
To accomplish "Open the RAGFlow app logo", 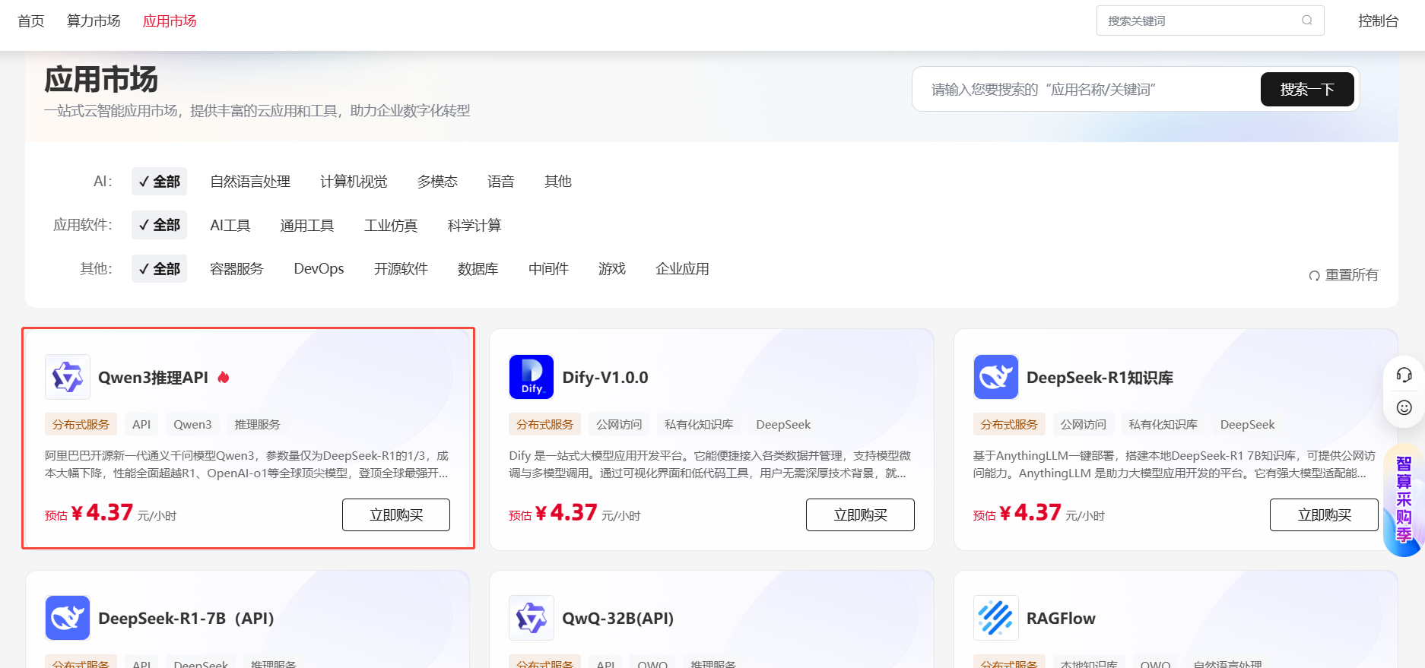I will (995, 618).
